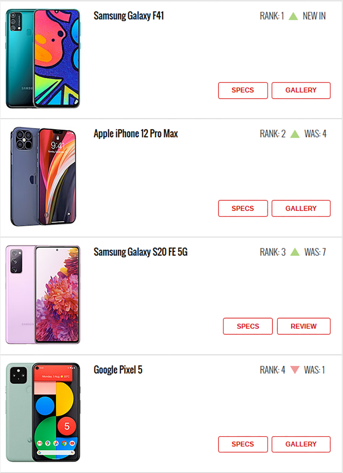Click the green up arrow beside Rank 1
This screenshot has width=343, height=473.
(293, 16)
